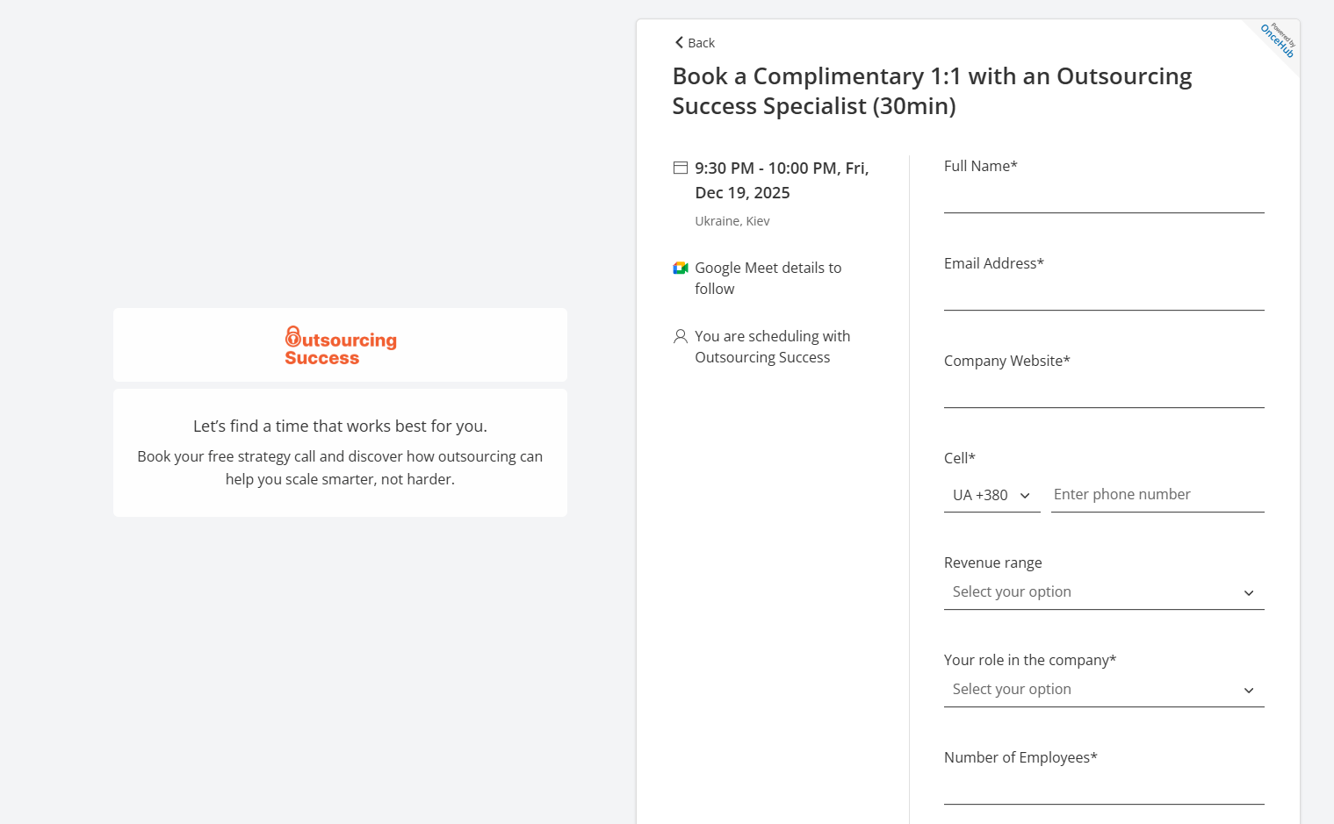
Task: Open the Your role in the company dropdown
Action: pyautogui.click(x=1103, y=690)
